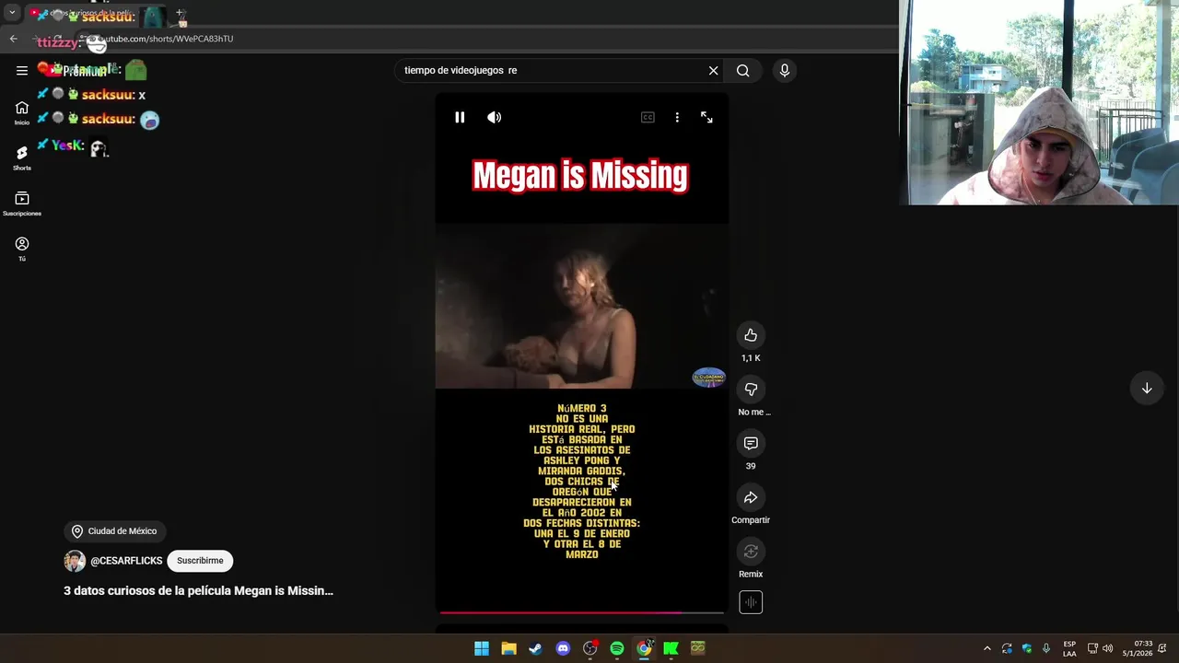Open Discord from the taskbar

563,648
